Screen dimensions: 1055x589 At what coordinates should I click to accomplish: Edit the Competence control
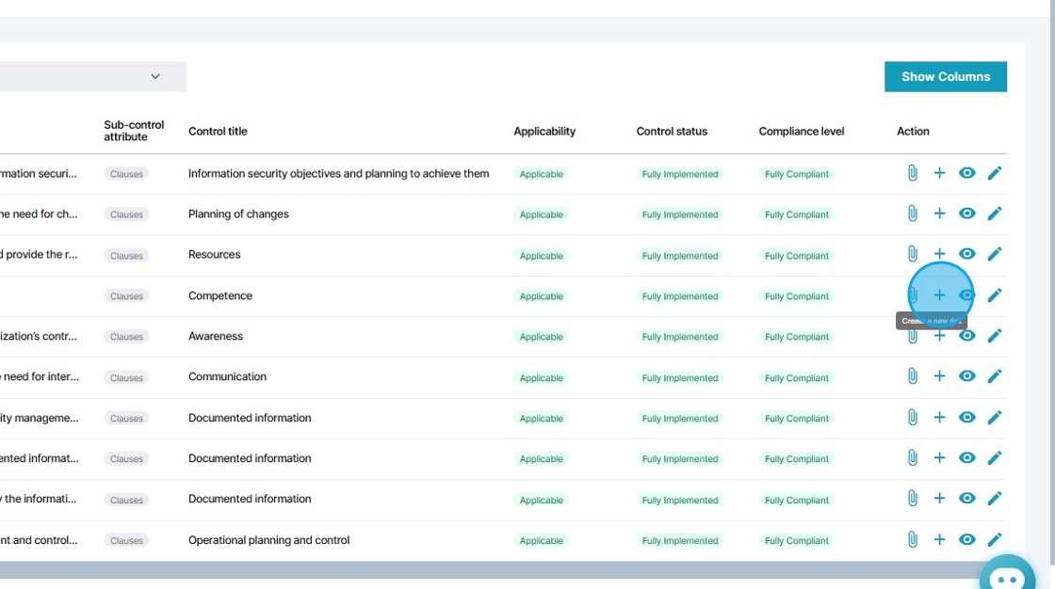click(995, 295)
